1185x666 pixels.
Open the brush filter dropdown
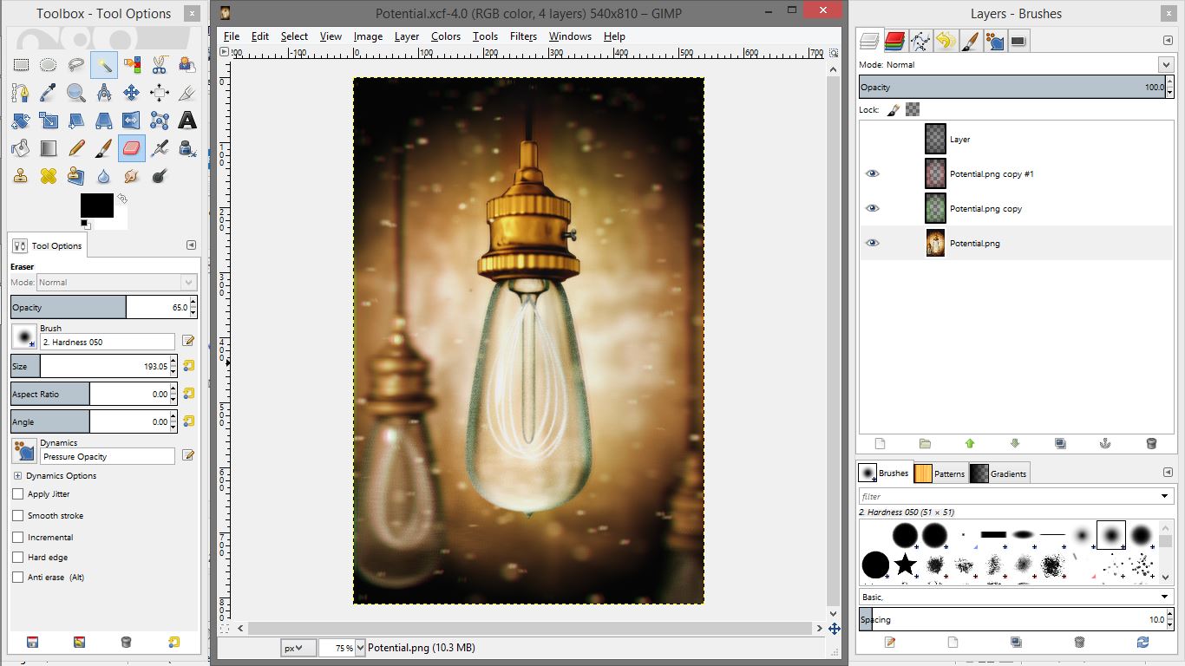(1165, 496)
